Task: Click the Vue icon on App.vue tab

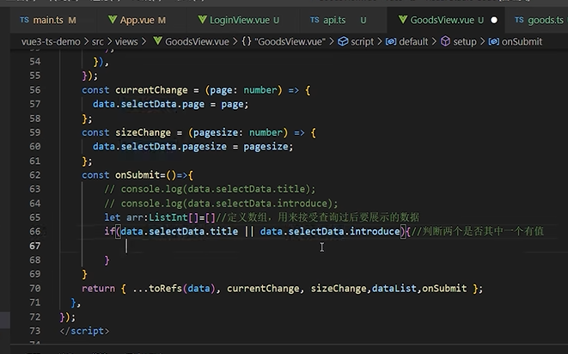Action: click(113, 20)
